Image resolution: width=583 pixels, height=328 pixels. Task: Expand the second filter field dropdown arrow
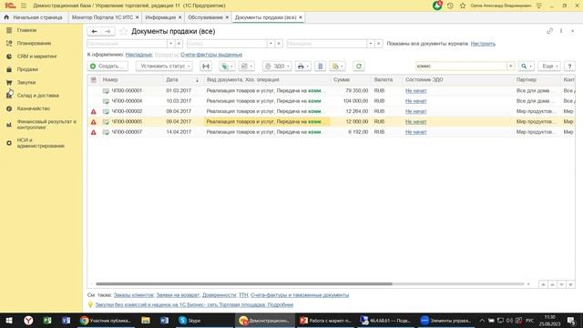point(271,44)
